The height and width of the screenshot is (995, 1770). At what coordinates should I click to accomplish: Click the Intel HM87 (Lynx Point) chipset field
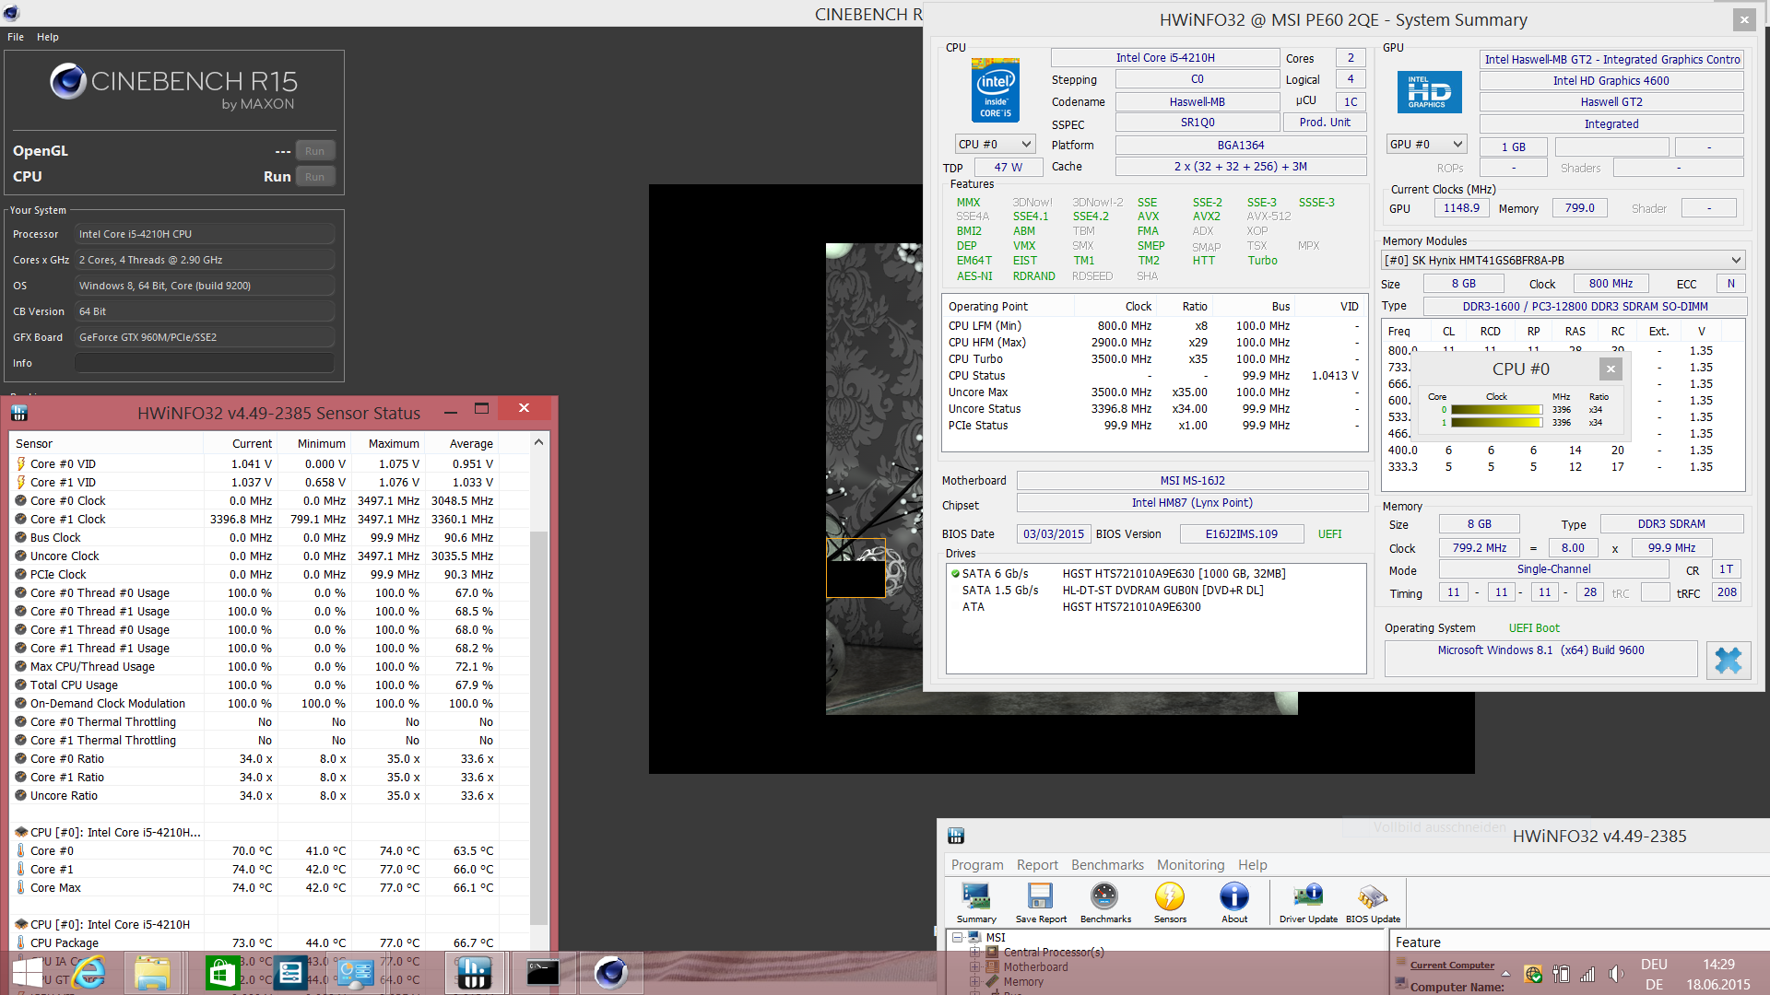point(1192,503)
